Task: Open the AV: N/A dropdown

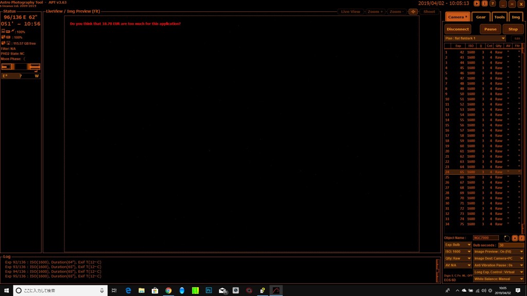Action: point(458,266)
